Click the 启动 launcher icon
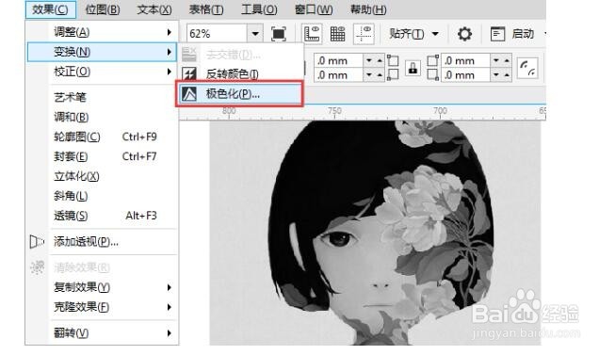Image resolution: width=615 pixels, height=355 pixels. coord(497,34)
